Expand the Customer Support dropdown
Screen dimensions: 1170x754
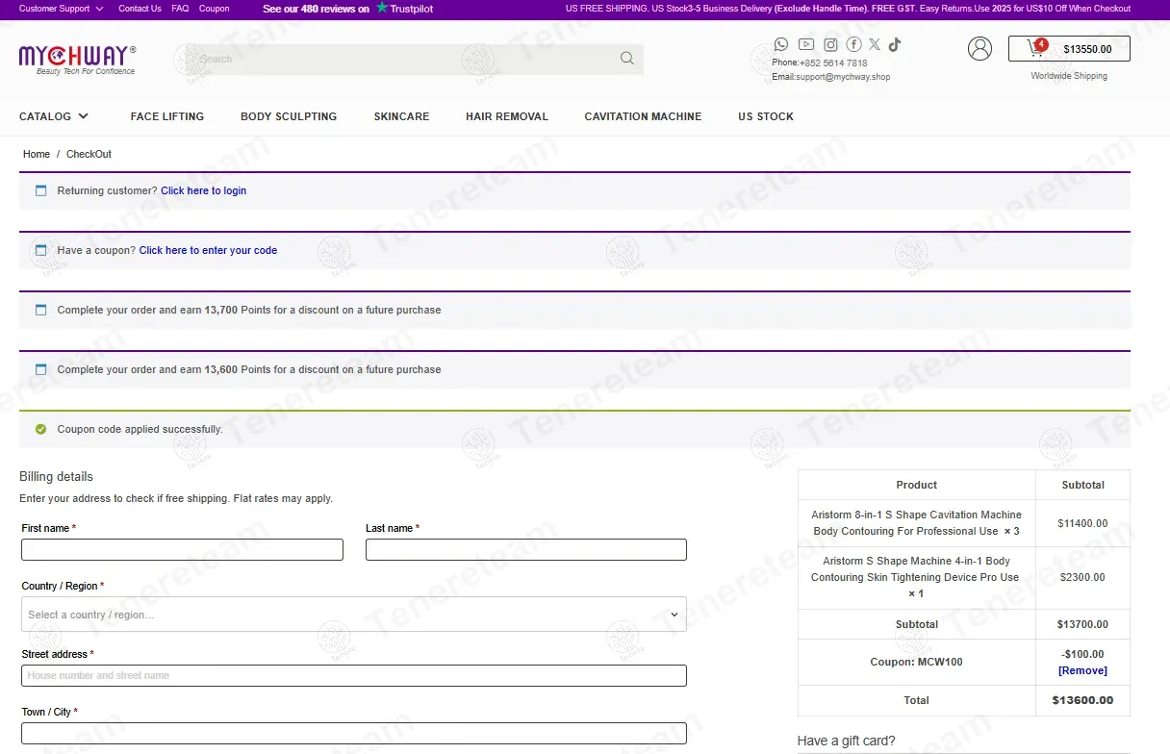(61, 9)
